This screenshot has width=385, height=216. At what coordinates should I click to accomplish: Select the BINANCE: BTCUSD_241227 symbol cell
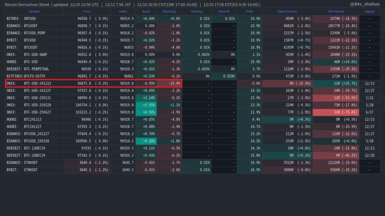[x=34, y=133]
